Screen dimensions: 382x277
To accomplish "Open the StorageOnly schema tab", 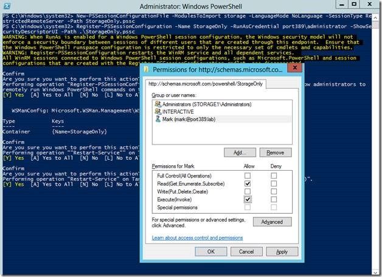I will (206, 84).
